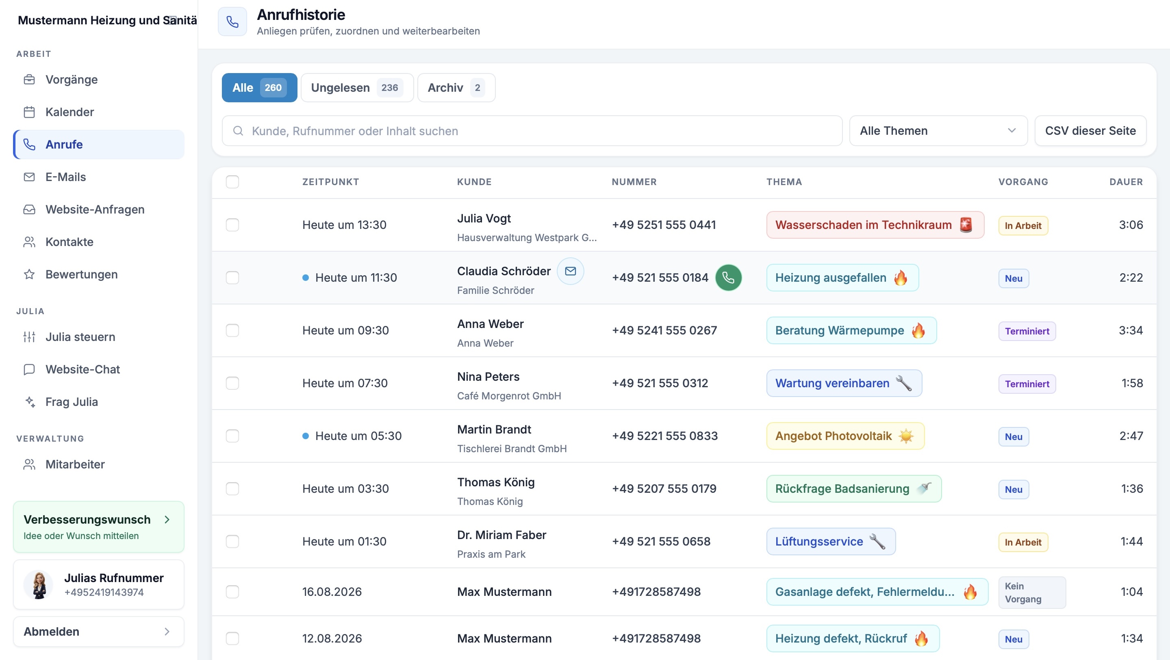1170x660 pixels.
Task: Click the chevron on Abmelden
Action: click(167, 632)
